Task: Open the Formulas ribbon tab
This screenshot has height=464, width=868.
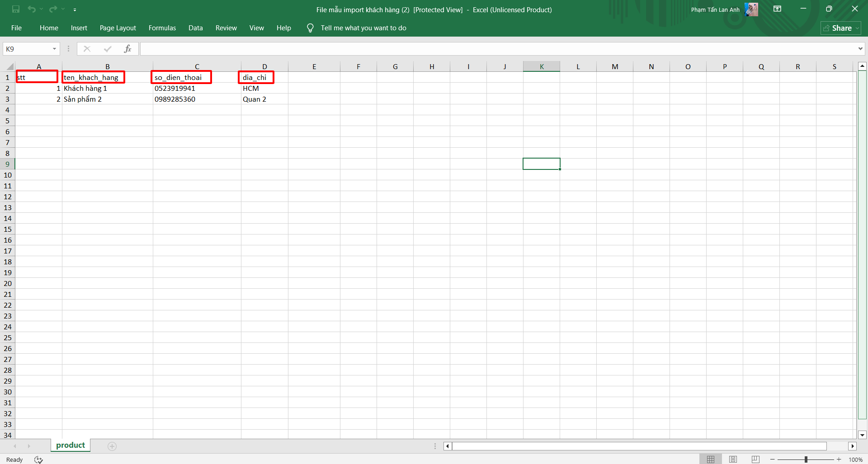Action: [x=162, y=28]
